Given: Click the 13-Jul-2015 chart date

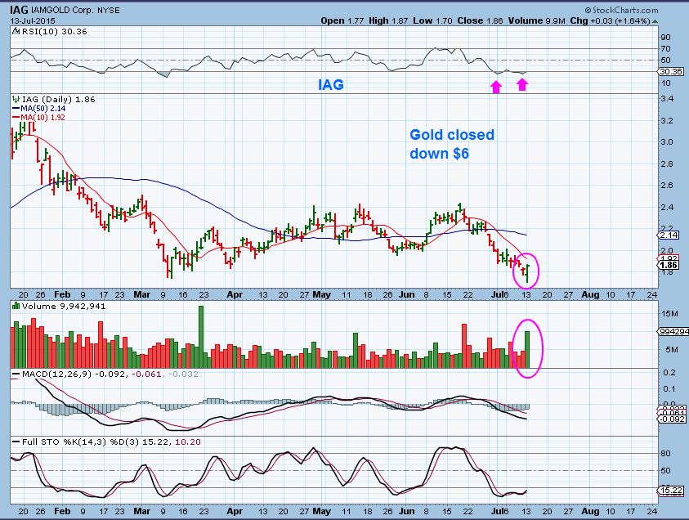Looking at the screenshot, I should pyautogui.click(x=31, y=20).
